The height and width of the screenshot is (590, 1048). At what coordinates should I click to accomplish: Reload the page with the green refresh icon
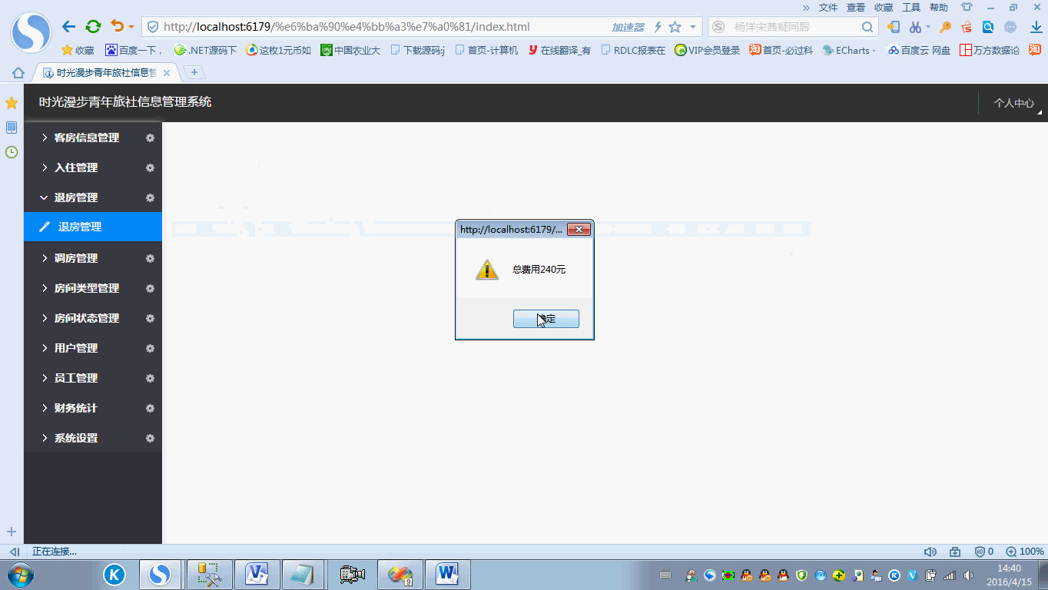pos(93,27)
